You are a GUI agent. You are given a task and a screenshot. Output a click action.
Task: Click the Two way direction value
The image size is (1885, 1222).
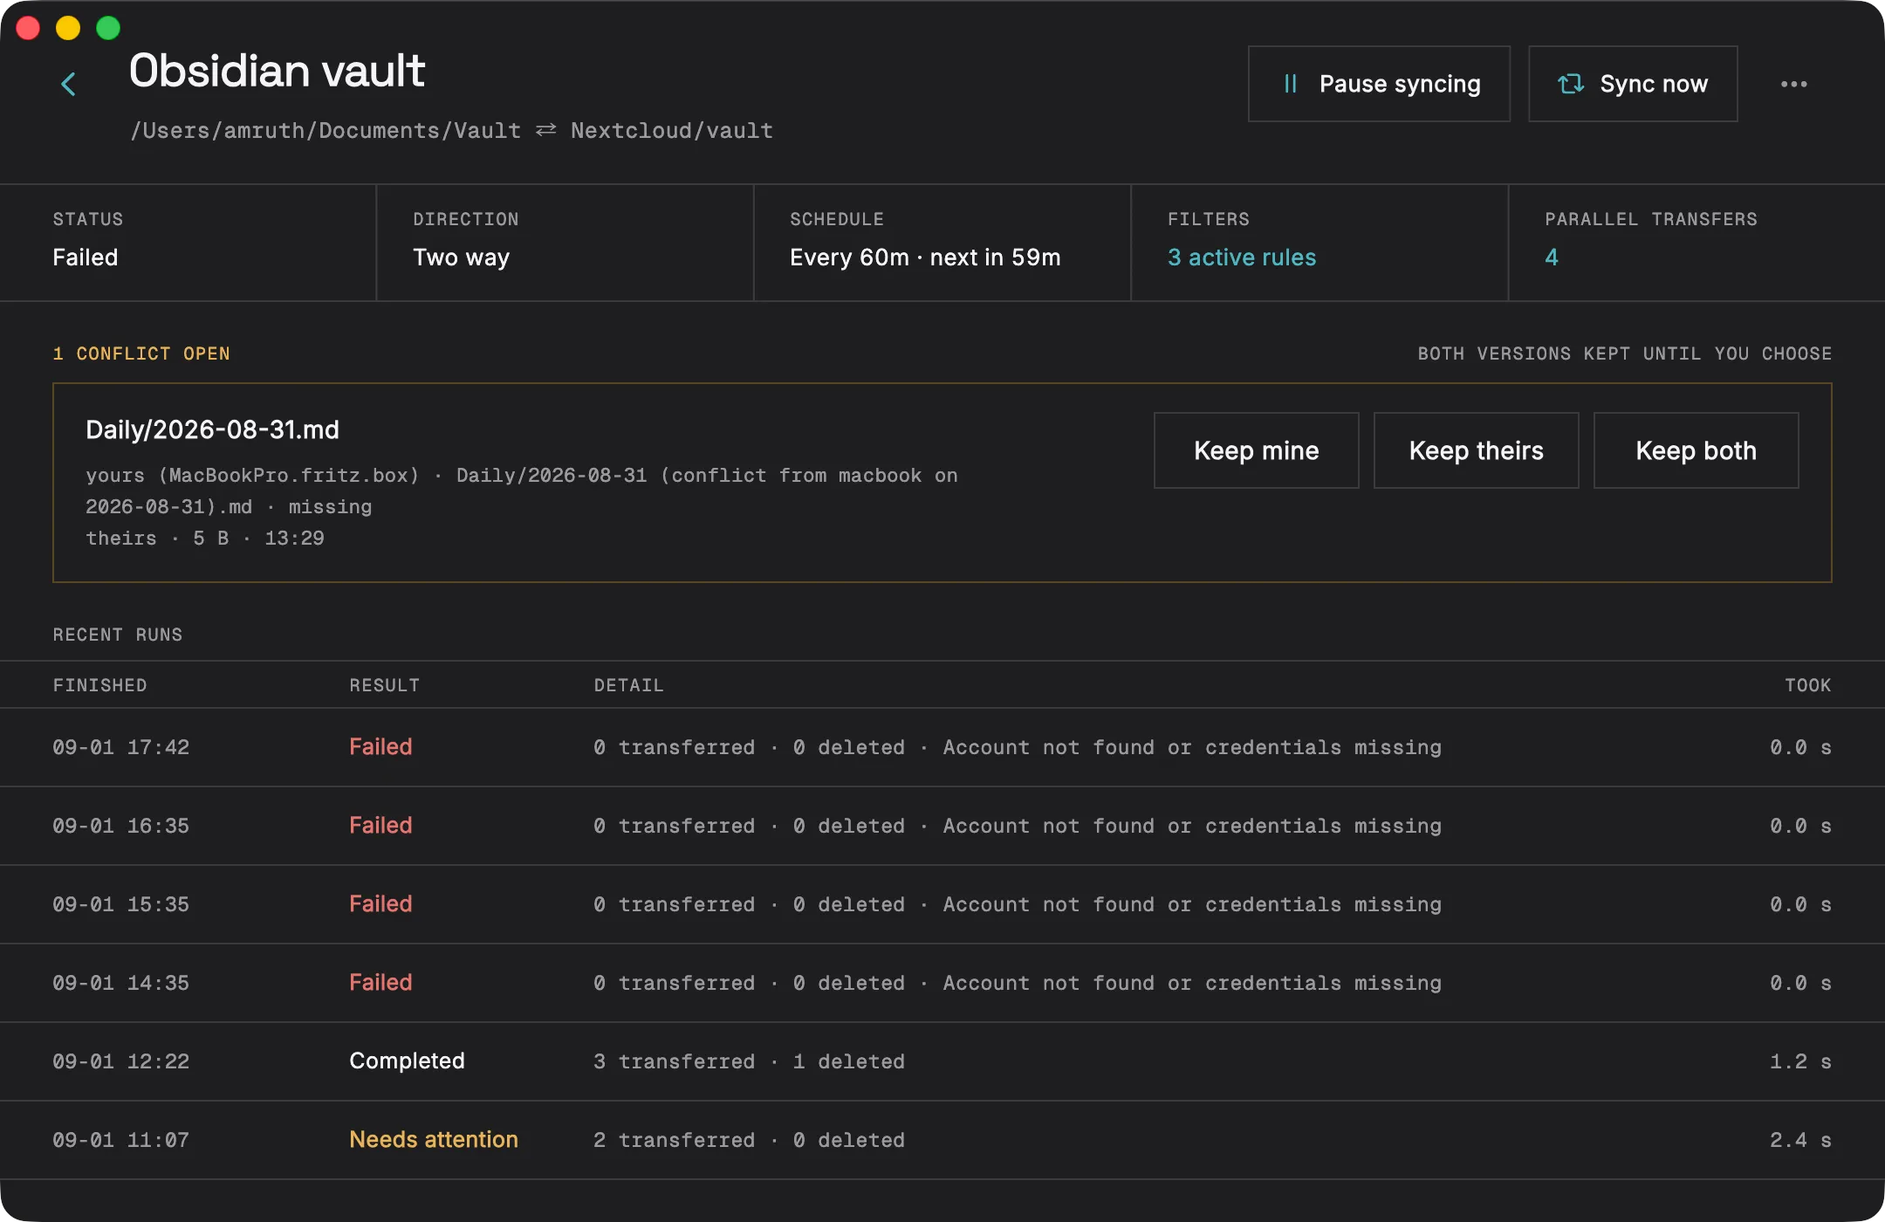tap(461, 257)
